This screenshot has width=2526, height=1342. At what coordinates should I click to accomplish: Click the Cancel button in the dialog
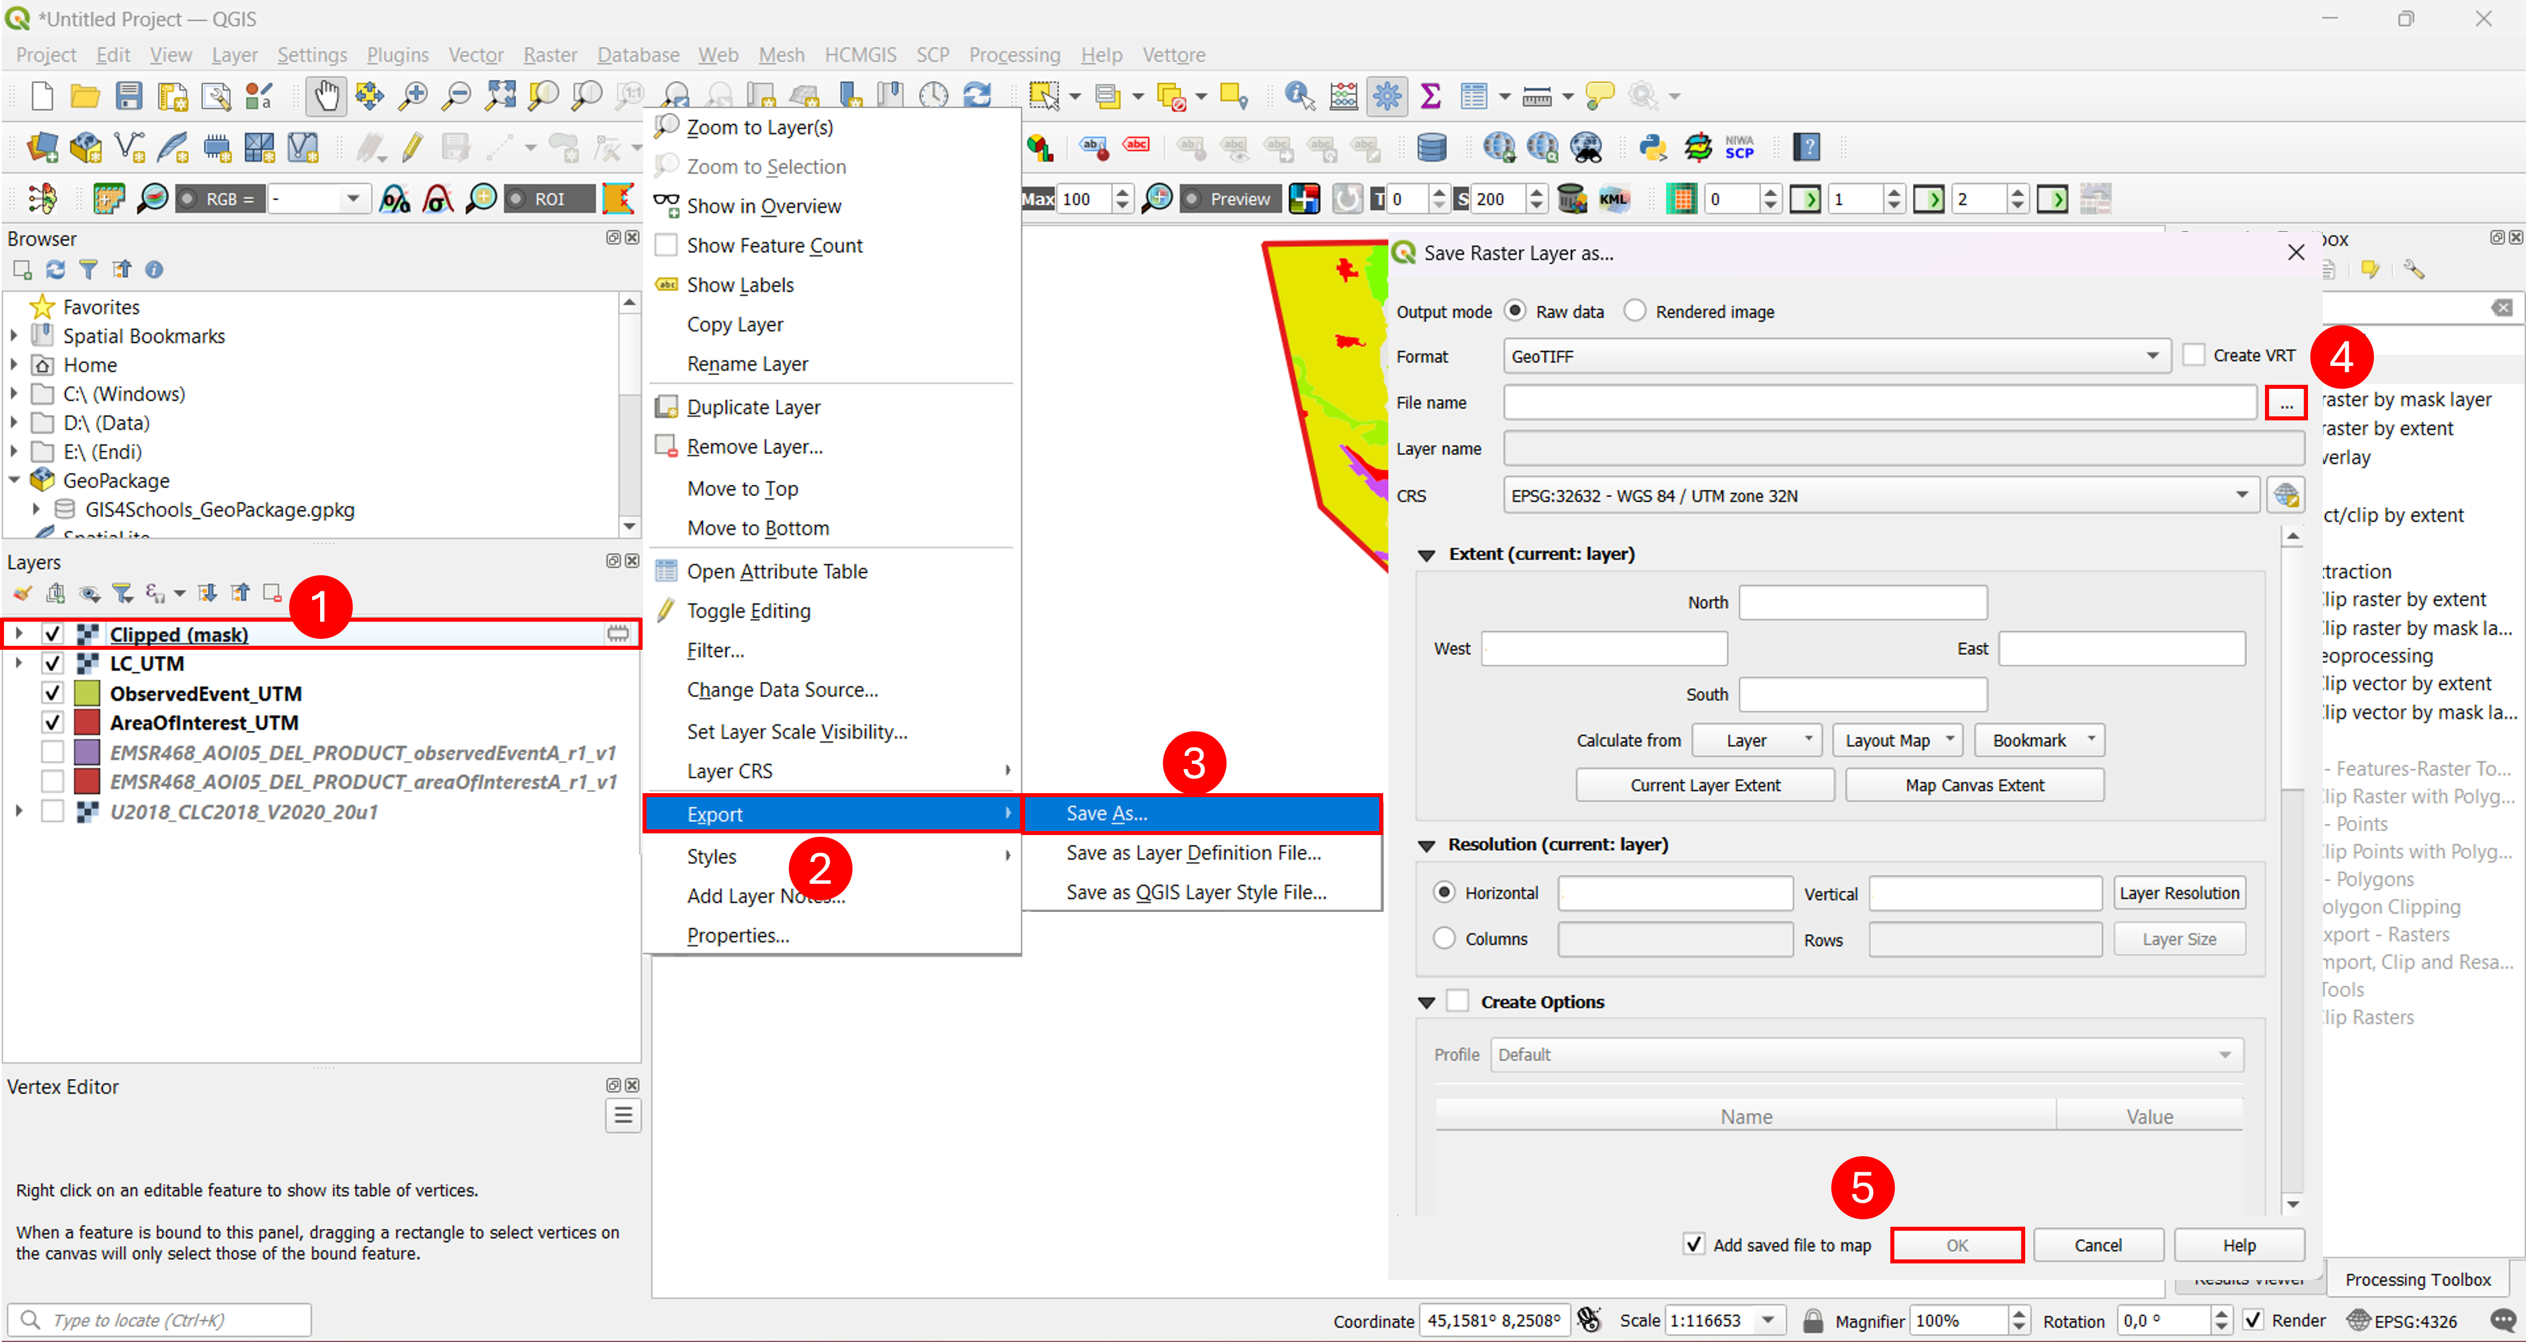pyautogui.click(x=2097, y=1244)
